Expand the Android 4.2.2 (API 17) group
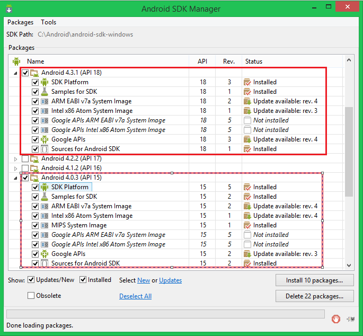The width and height of the screenshot is (363, 336). tap(15, 159)
